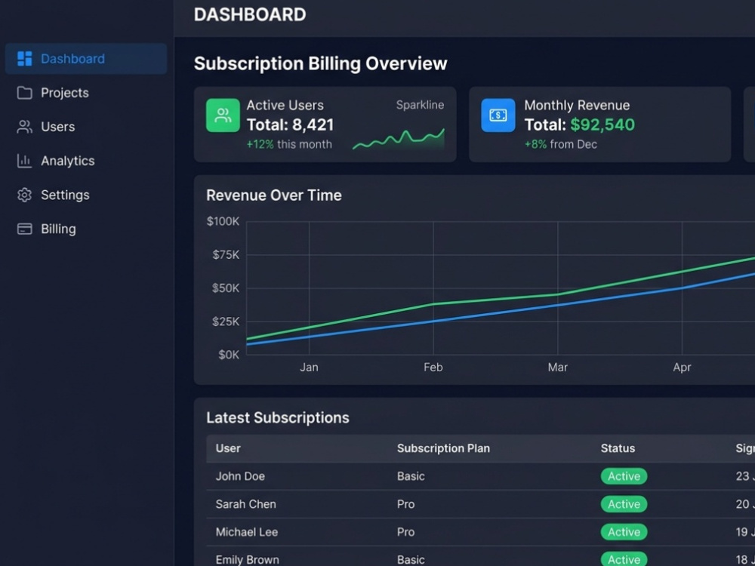Click the Subscription Billing Overview heading
Image resolution: width=755 pixels, height=566 pixels.
[321, 63]
